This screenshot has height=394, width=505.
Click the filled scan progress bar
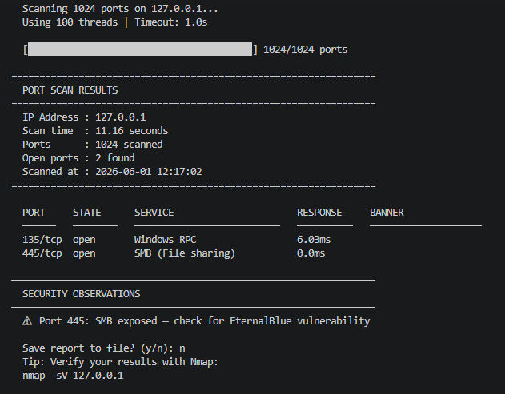pos(140,50)
